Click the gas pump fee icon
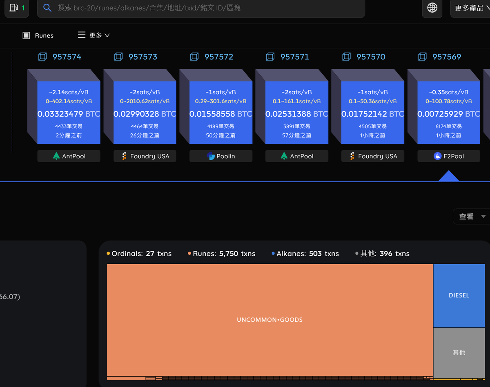Viewport: 490px width, 387px height. [13, 7]
